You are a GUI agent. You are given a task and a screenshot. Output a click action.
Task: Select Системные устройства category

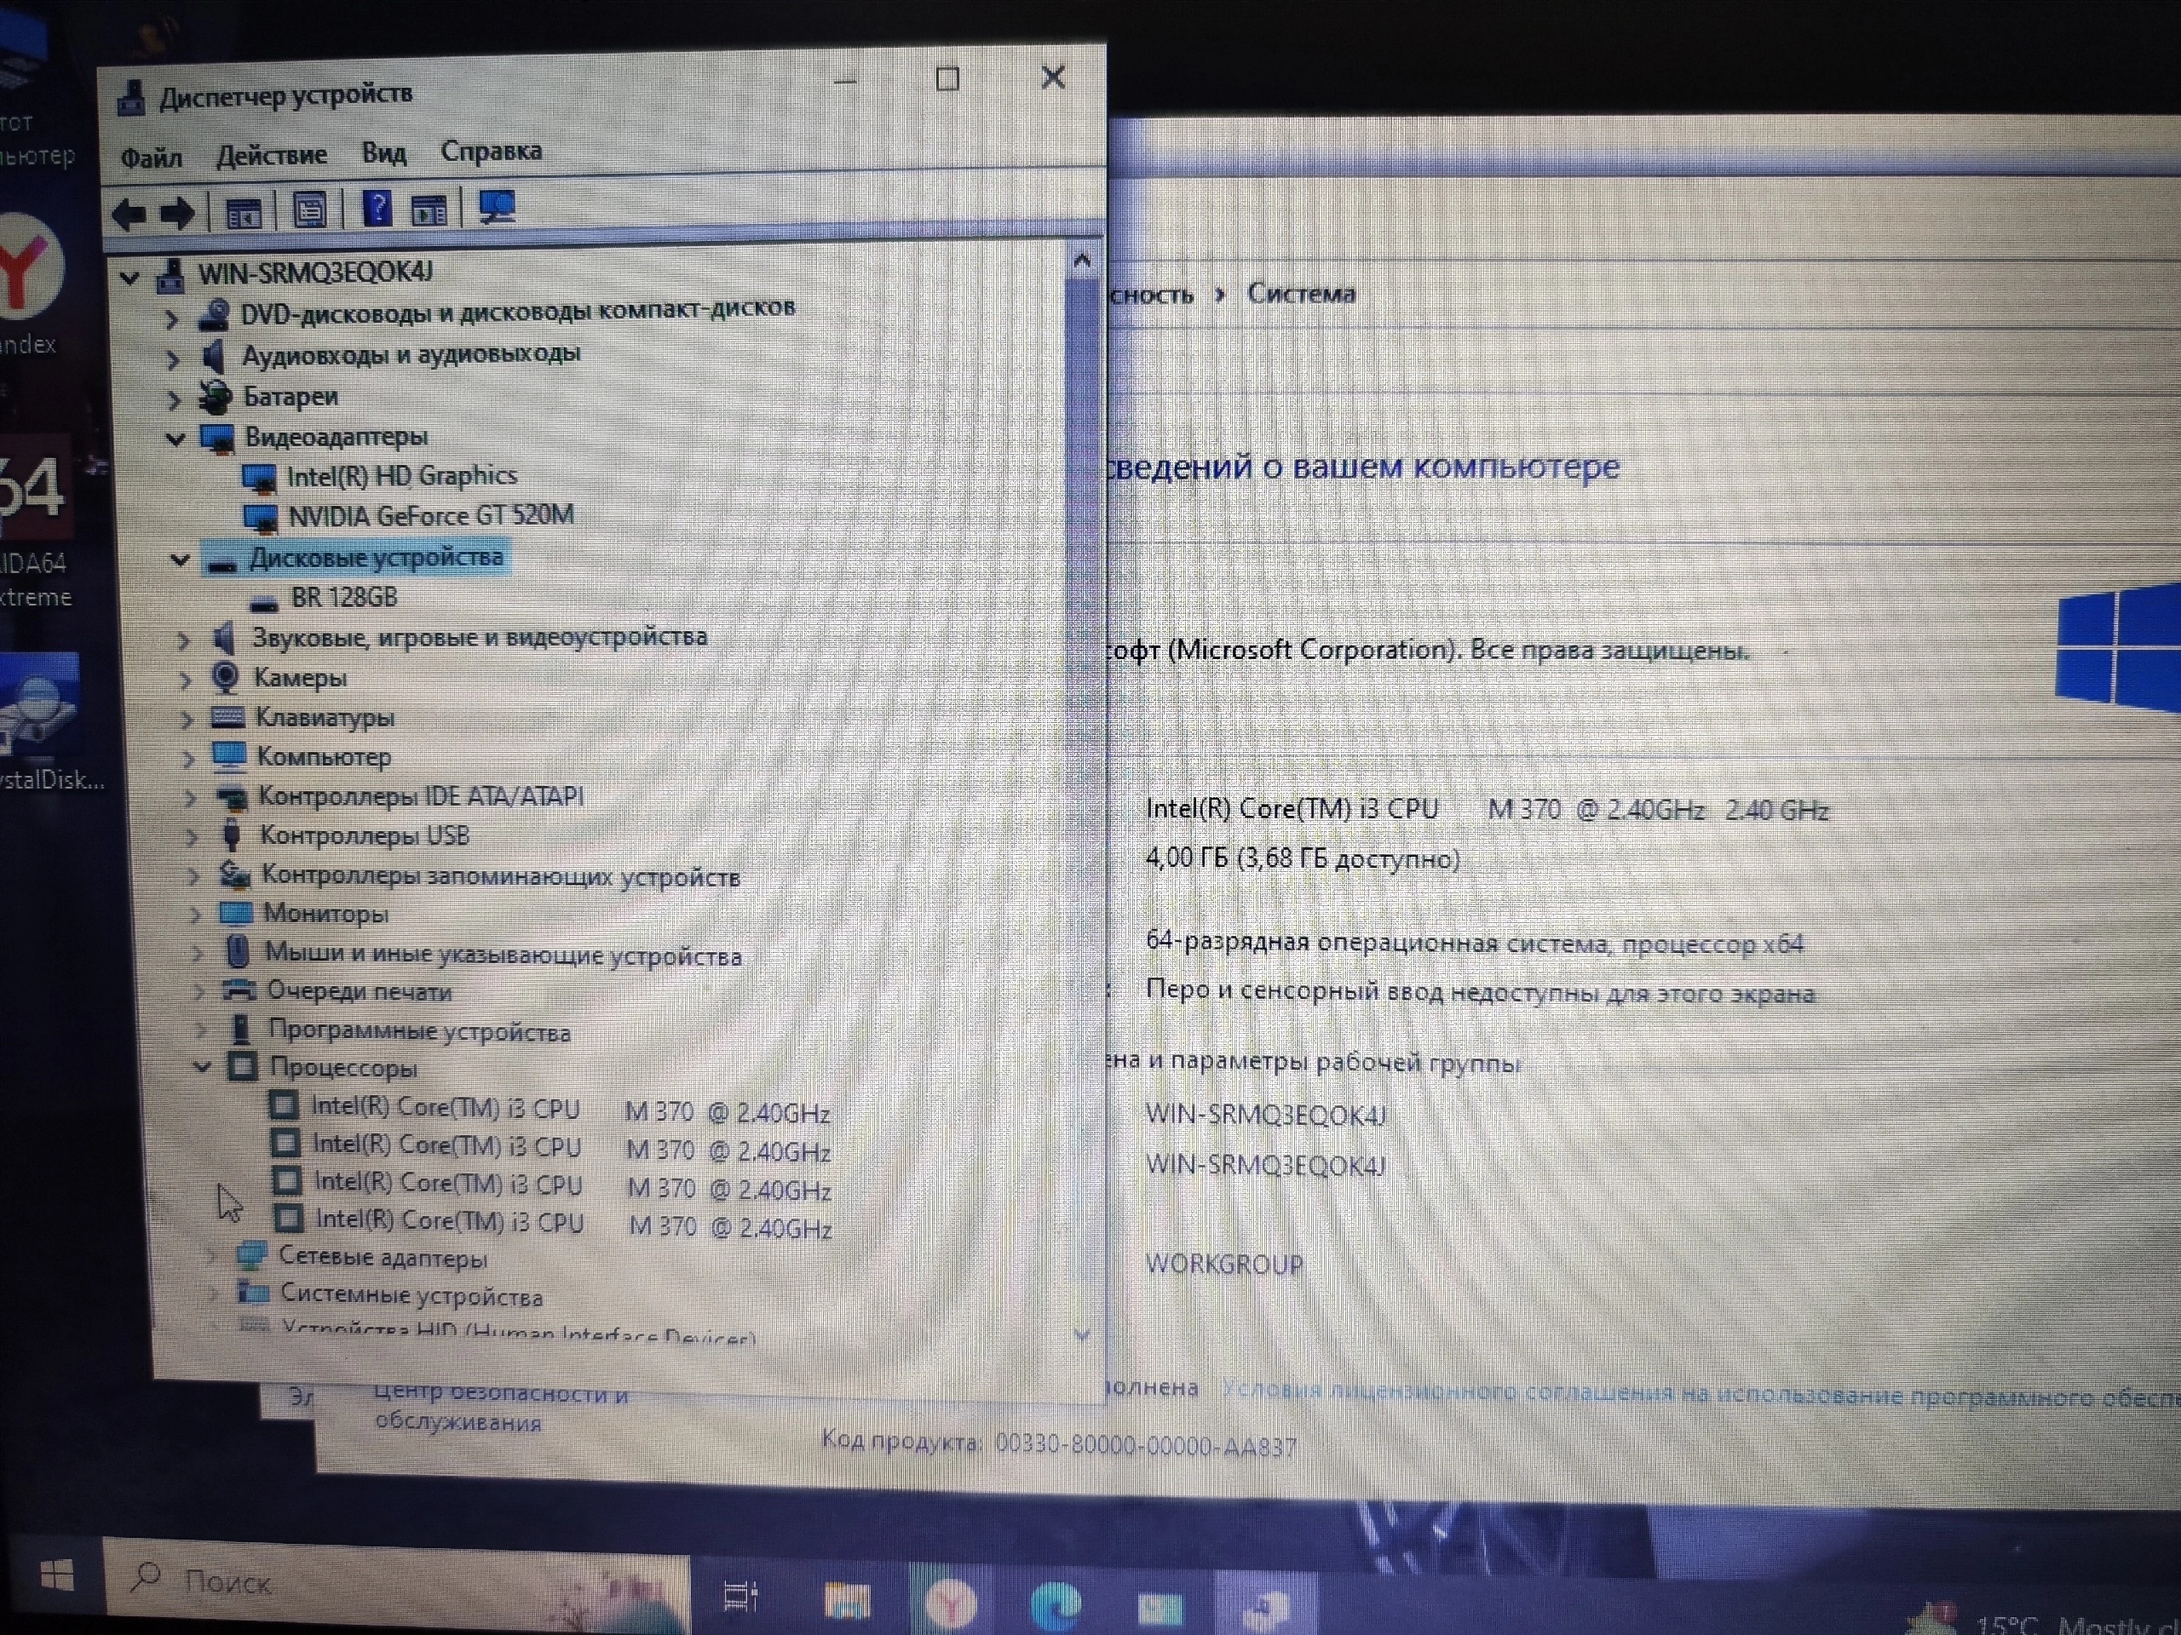coord(411,1296)
